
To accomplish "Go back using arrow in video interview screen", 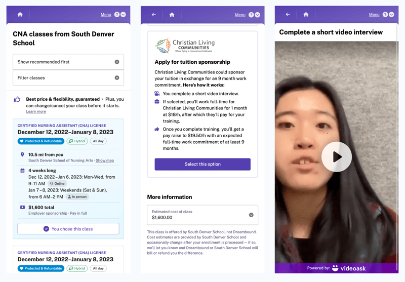I will [288, 15].
